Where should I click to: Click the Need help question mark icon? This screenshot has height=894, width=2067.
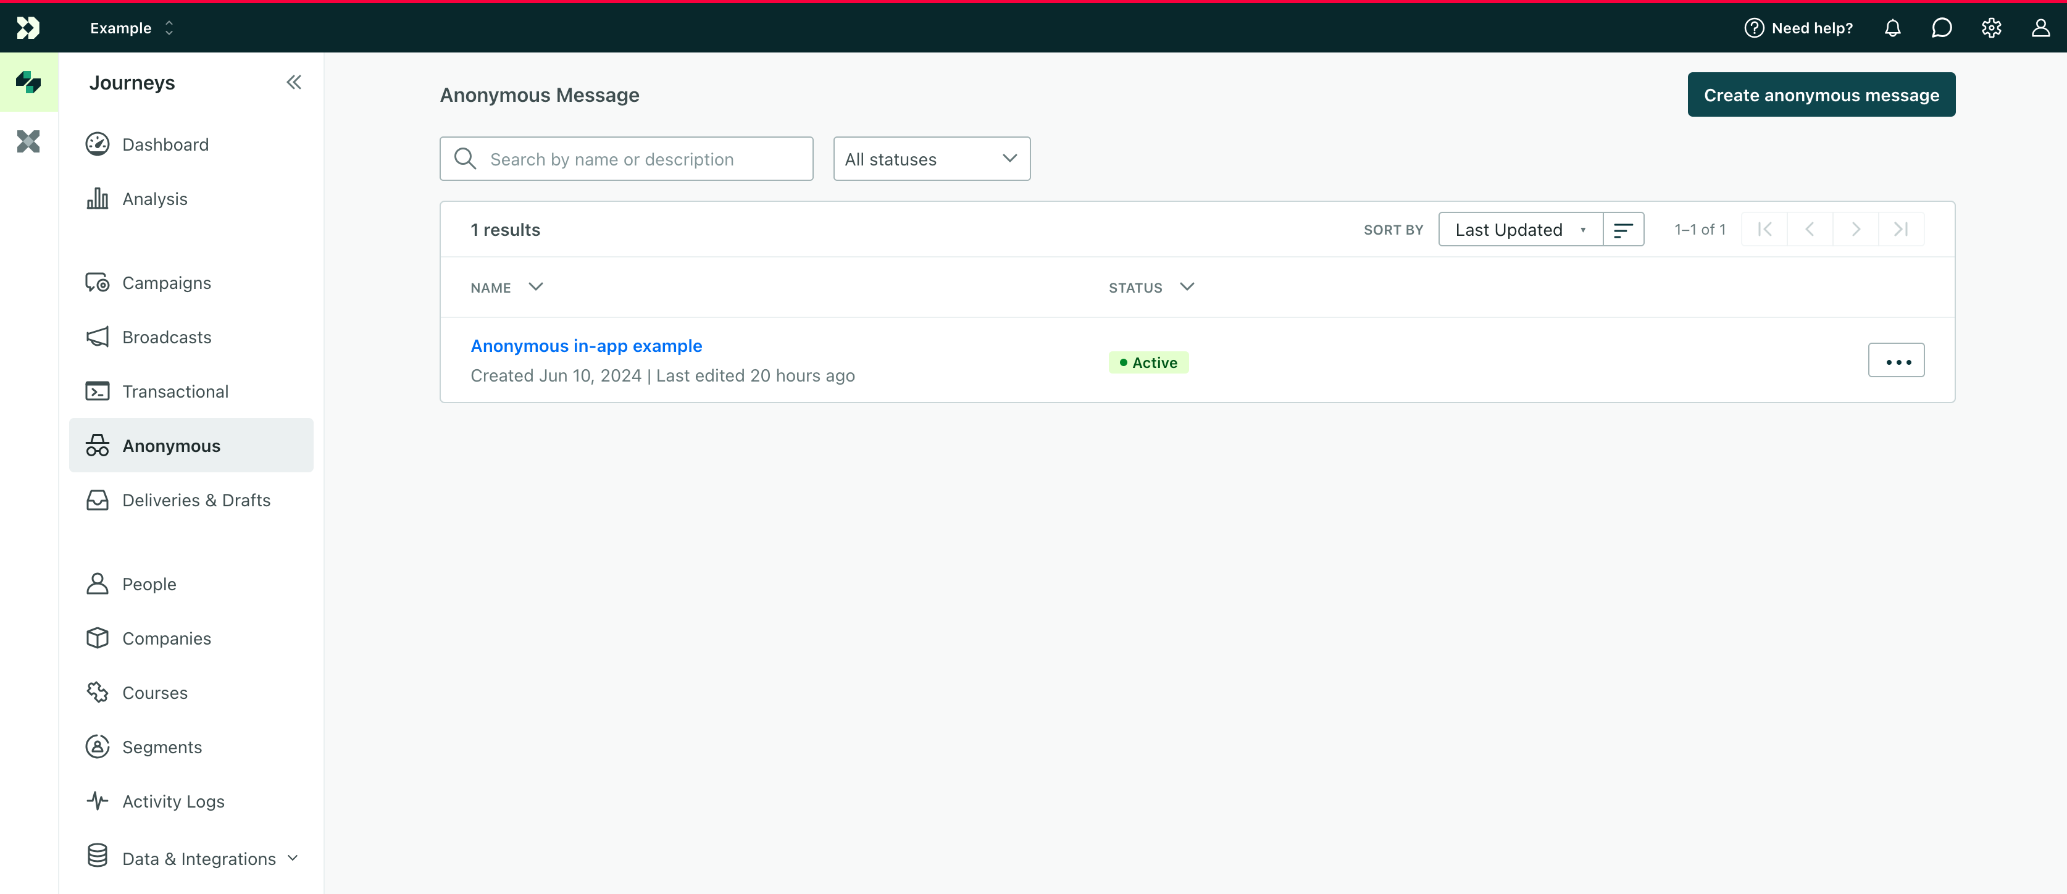point(1754,28)
